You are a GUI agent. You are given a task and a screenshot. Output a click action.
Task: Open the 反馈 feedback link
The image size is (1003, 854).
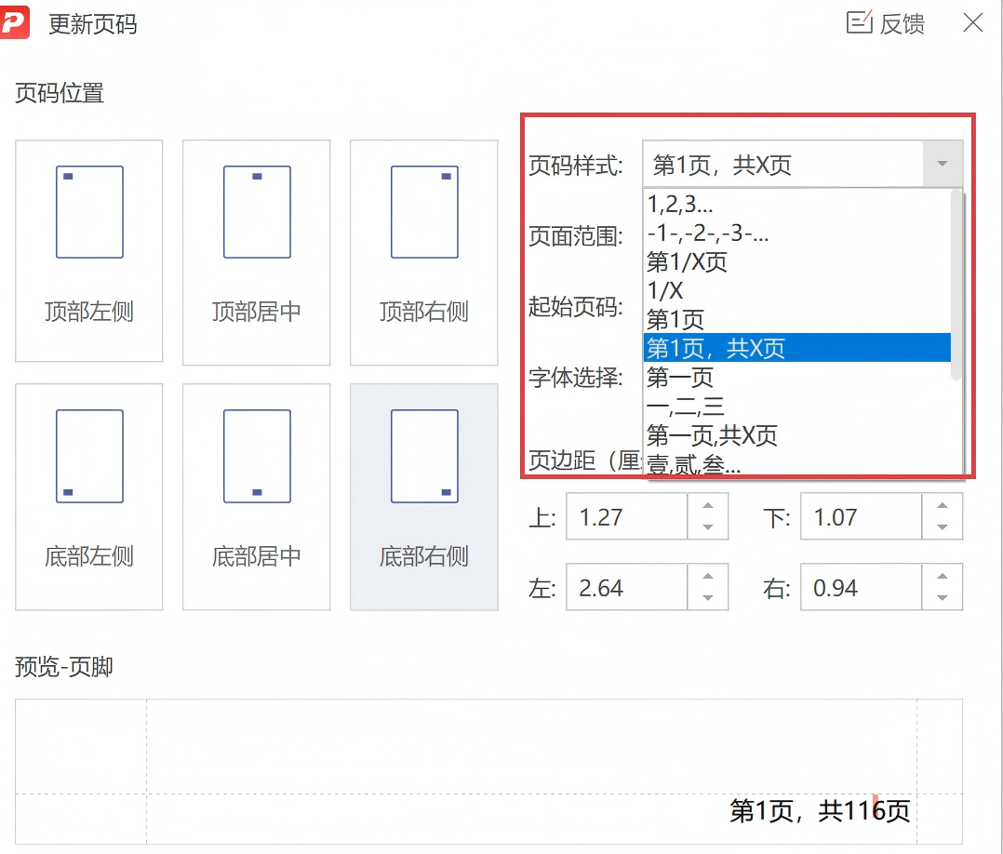(x=902, y=24)
